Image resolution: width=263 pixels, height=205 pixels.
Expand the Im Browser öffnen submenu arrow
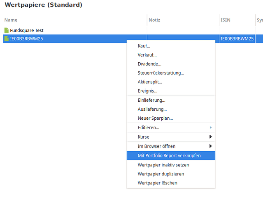tap(211, 146)
